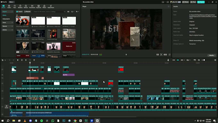Click the player focus scan icon
Viewport: 218px width, 123px height.
click(x=161, y=55)
